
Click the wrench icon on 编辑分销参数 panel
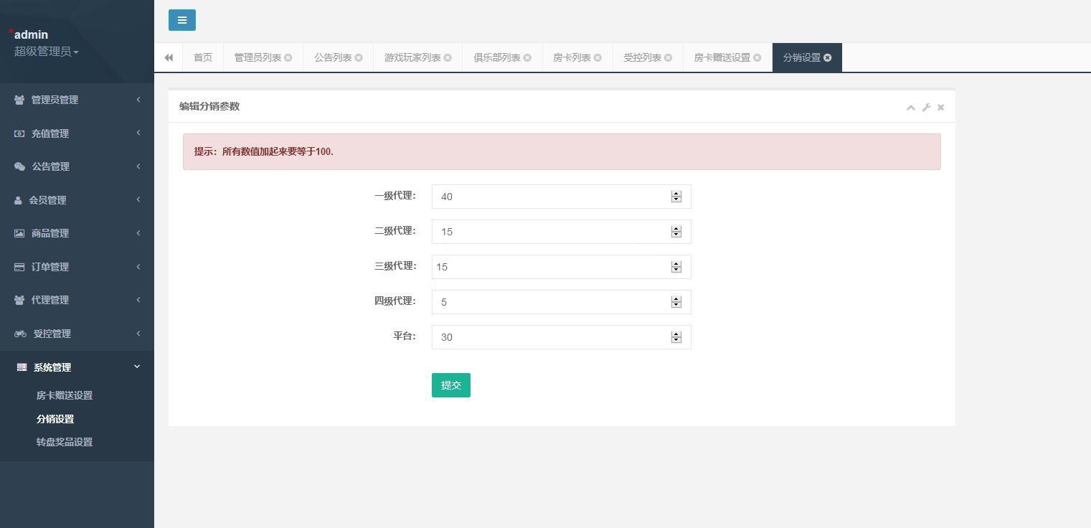925,107
